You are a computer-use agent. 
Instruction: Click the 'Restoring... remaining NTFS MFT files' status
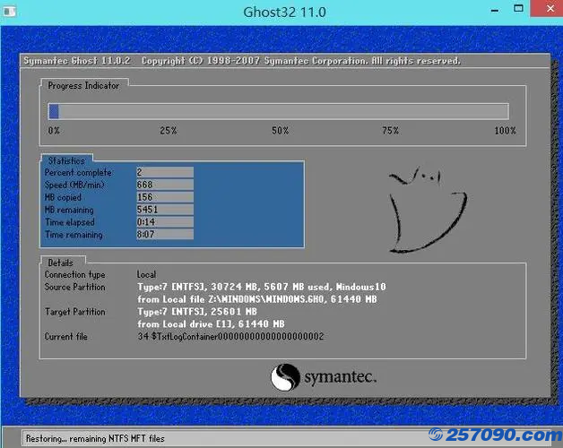(95, 438)
